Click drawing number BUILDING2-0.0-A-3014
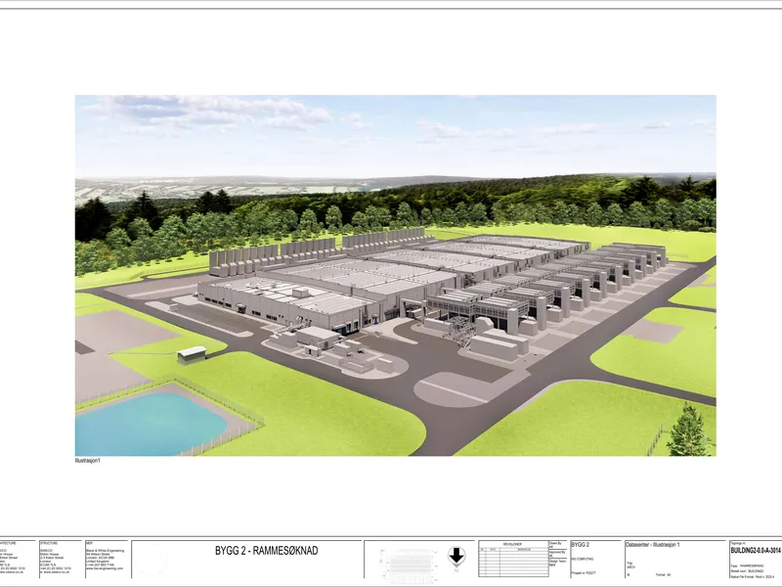Screen dimensions: 782x587 756,551
